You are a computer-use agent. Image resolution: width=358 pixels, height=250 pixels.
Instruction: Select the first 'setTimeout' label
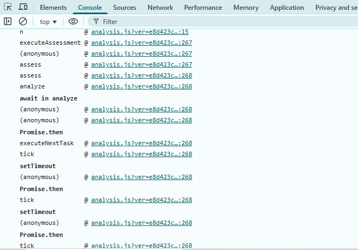pyautogui.click(x=38, y=166)
